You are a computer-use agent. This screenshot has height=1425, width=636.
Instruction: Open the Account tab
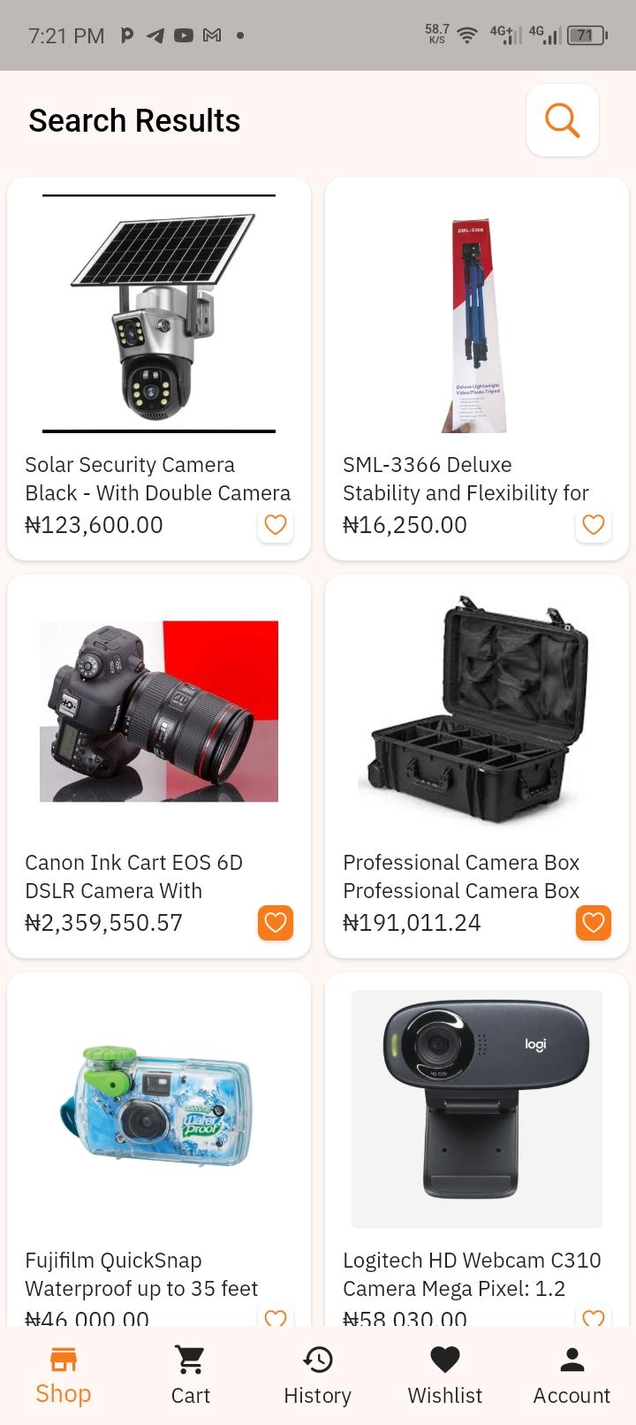[572, 1375]
